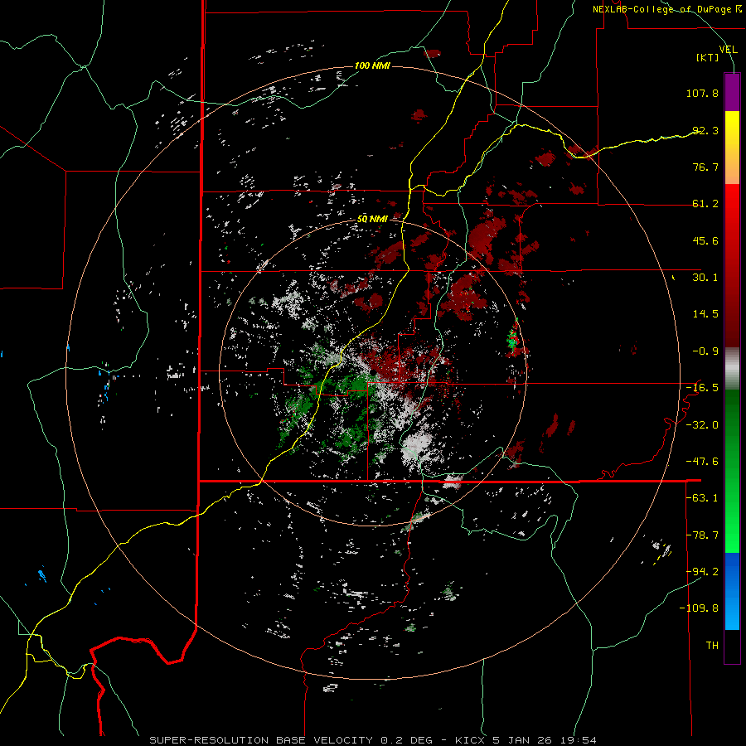Click the -109.8 legend value
The width and height of the screenshot is (746, 746).
[x=699, y=608]
